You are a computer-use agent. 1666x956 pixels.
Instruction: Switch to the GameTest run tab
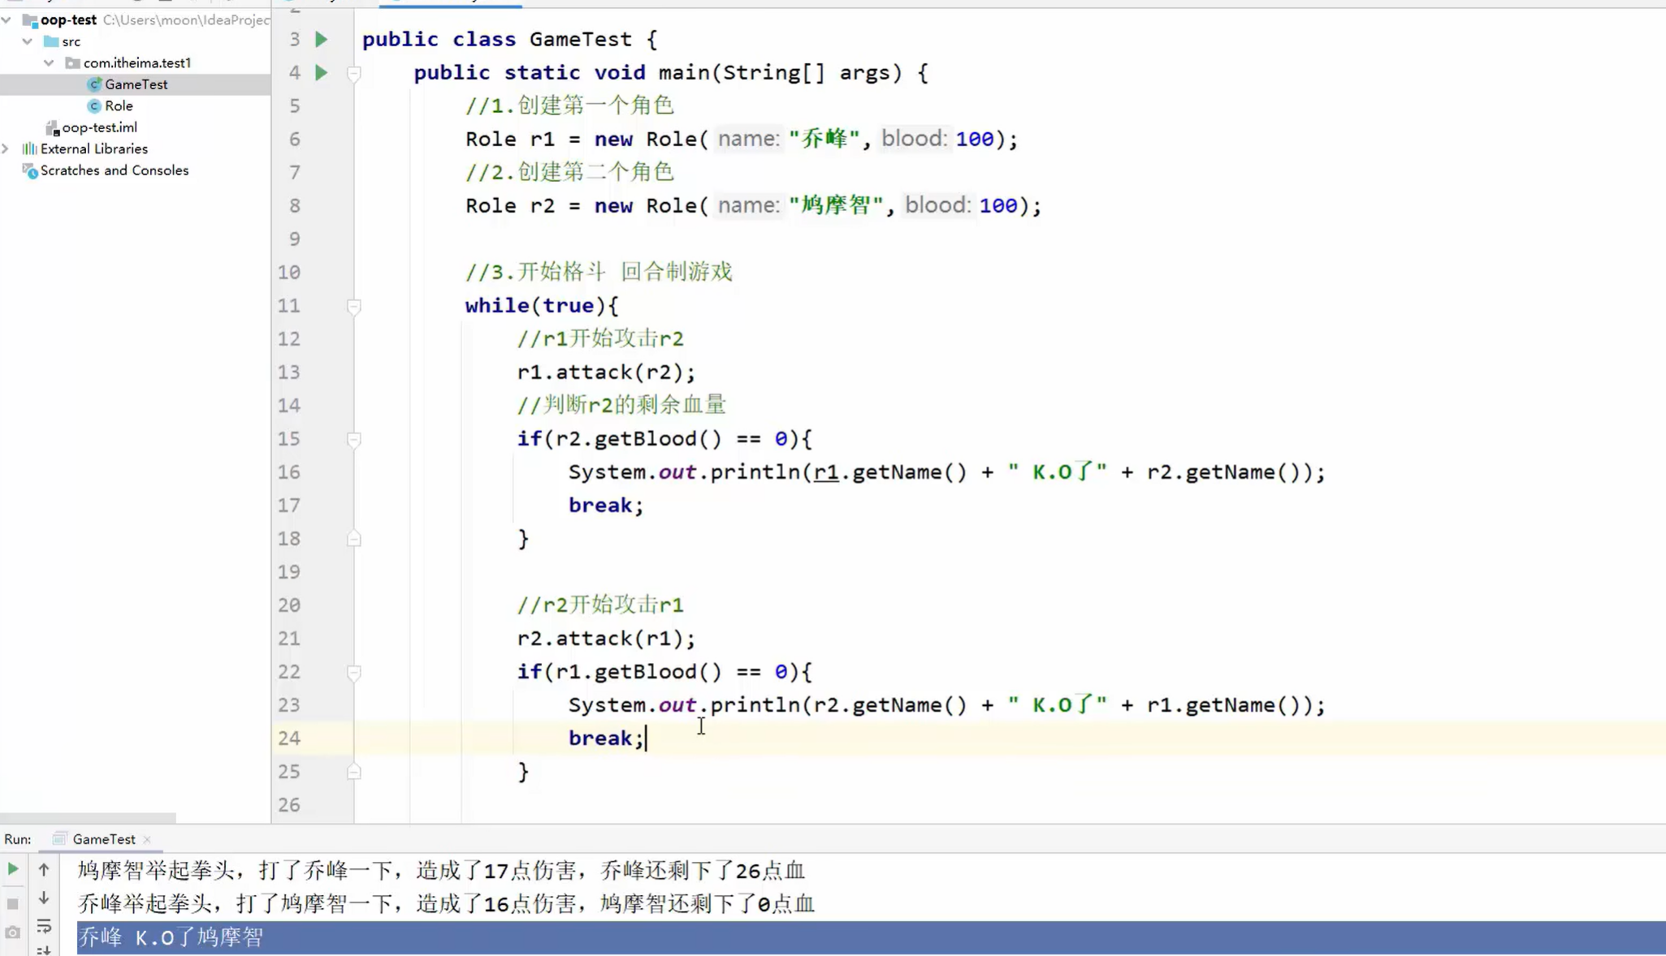(100, 838)
